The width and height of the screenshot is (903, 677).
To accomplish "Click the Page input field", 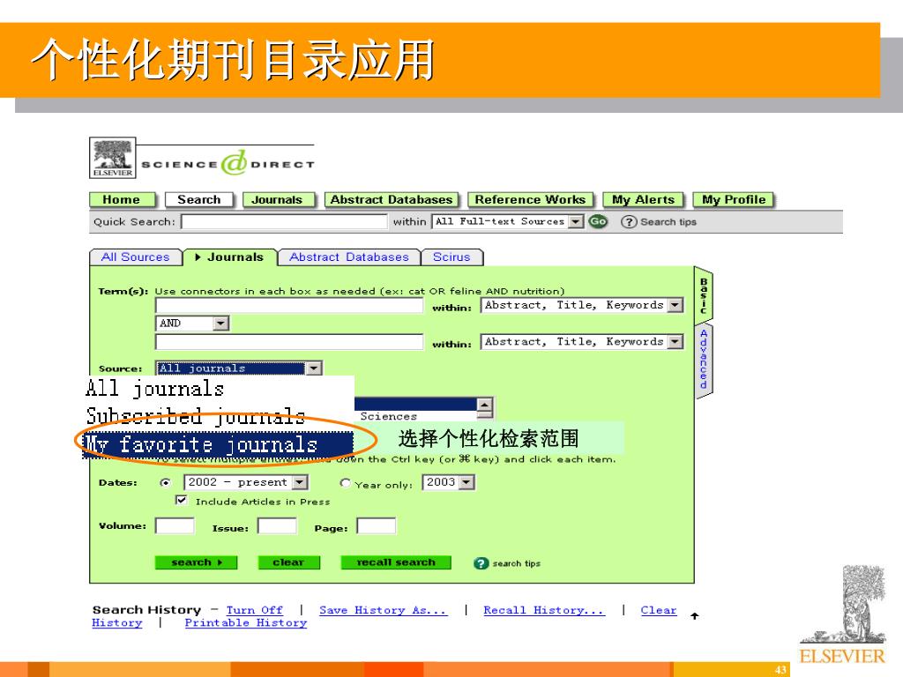I will (x=376, y=526).
